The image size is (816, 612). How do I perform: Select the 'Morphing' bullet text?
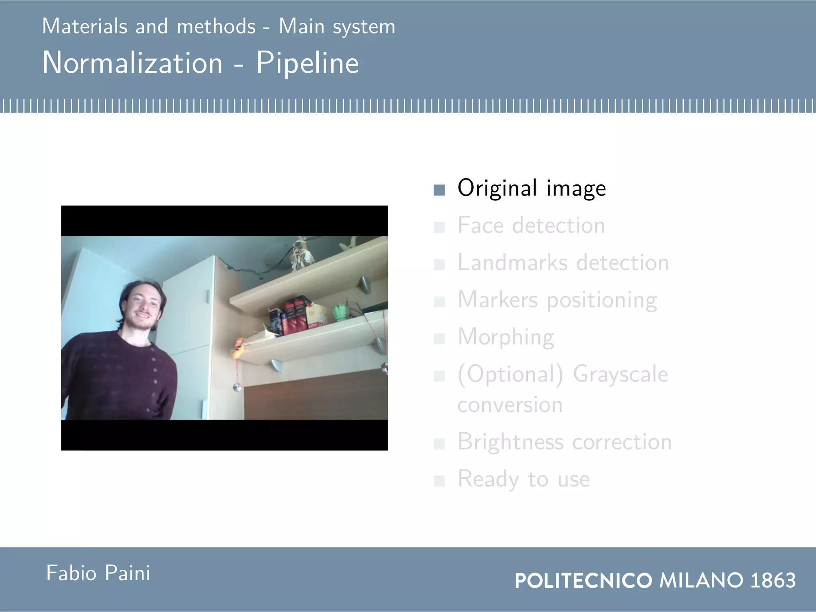506,337
